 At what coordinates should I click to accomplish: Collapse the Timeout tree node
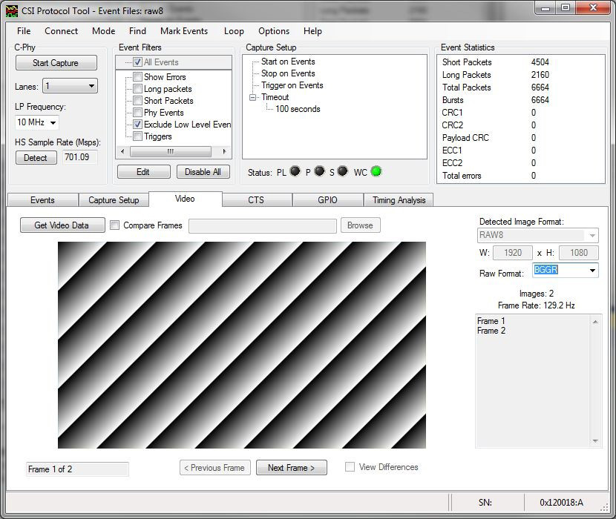(252, 97)
